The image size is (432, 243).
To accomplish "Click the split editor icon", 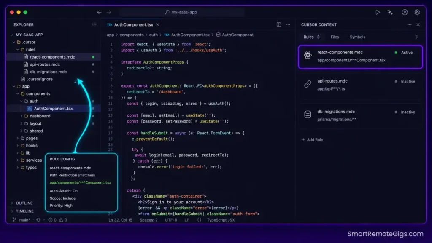I will pyautogui.click(x=279, y=24).
